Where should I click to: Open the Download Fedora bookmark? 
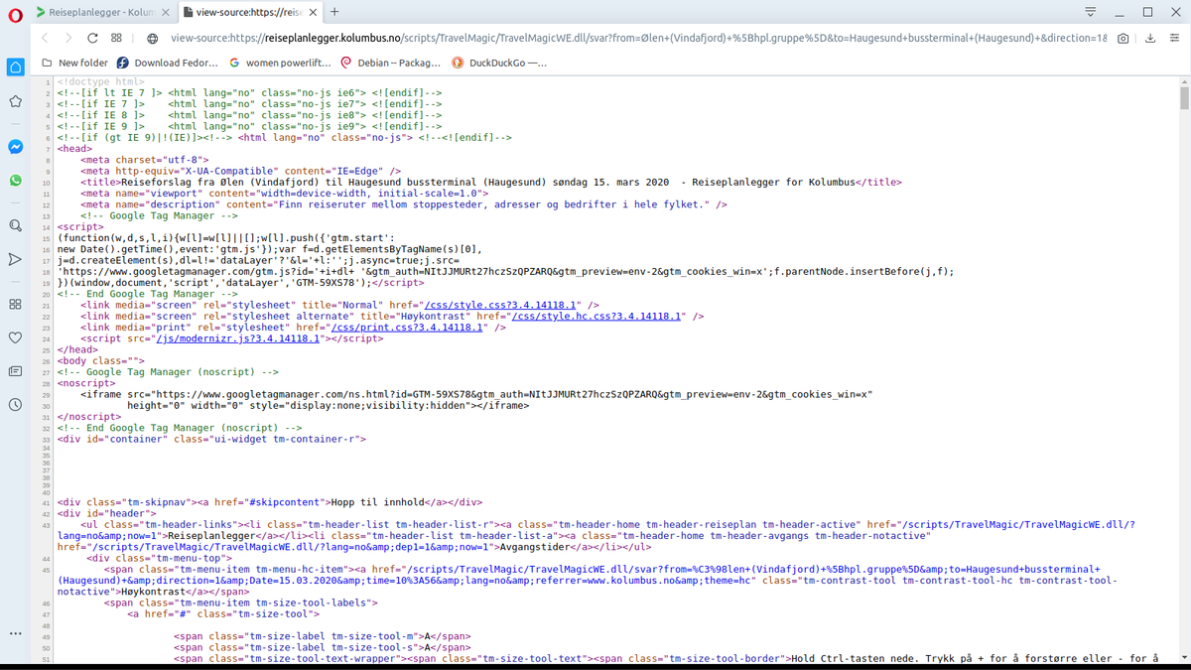click(x=168, y=63)
